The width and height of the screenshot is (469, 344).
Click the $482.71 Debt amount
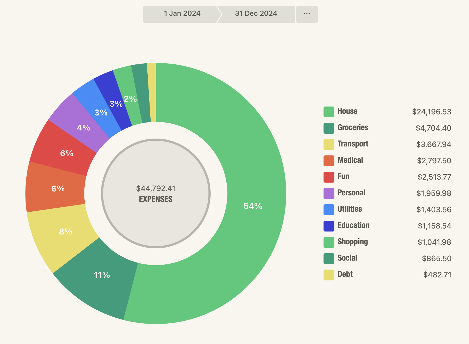click(437, 275)
